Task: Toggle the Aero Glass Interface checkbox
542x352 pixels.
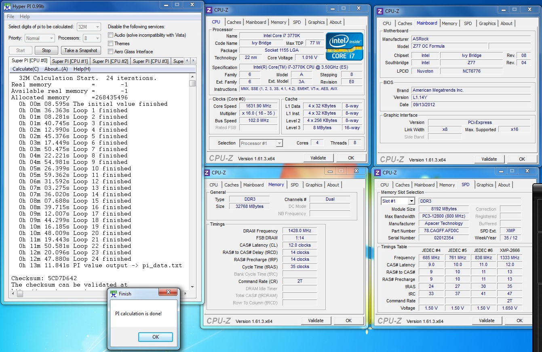Action: [110, 52]
